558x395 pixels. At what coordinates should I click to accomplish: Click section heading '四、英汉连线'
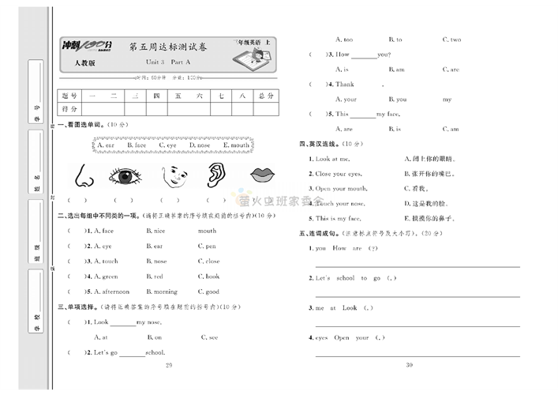tap(319, 144)
